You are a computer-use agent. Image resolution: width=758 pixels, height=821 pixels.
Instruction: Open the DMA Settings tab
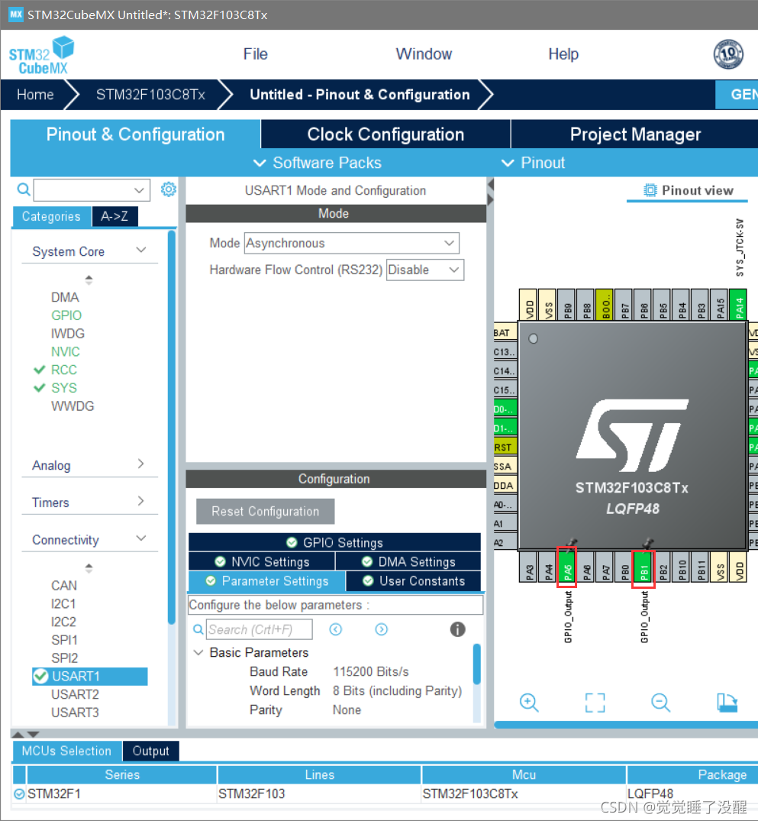408,561
